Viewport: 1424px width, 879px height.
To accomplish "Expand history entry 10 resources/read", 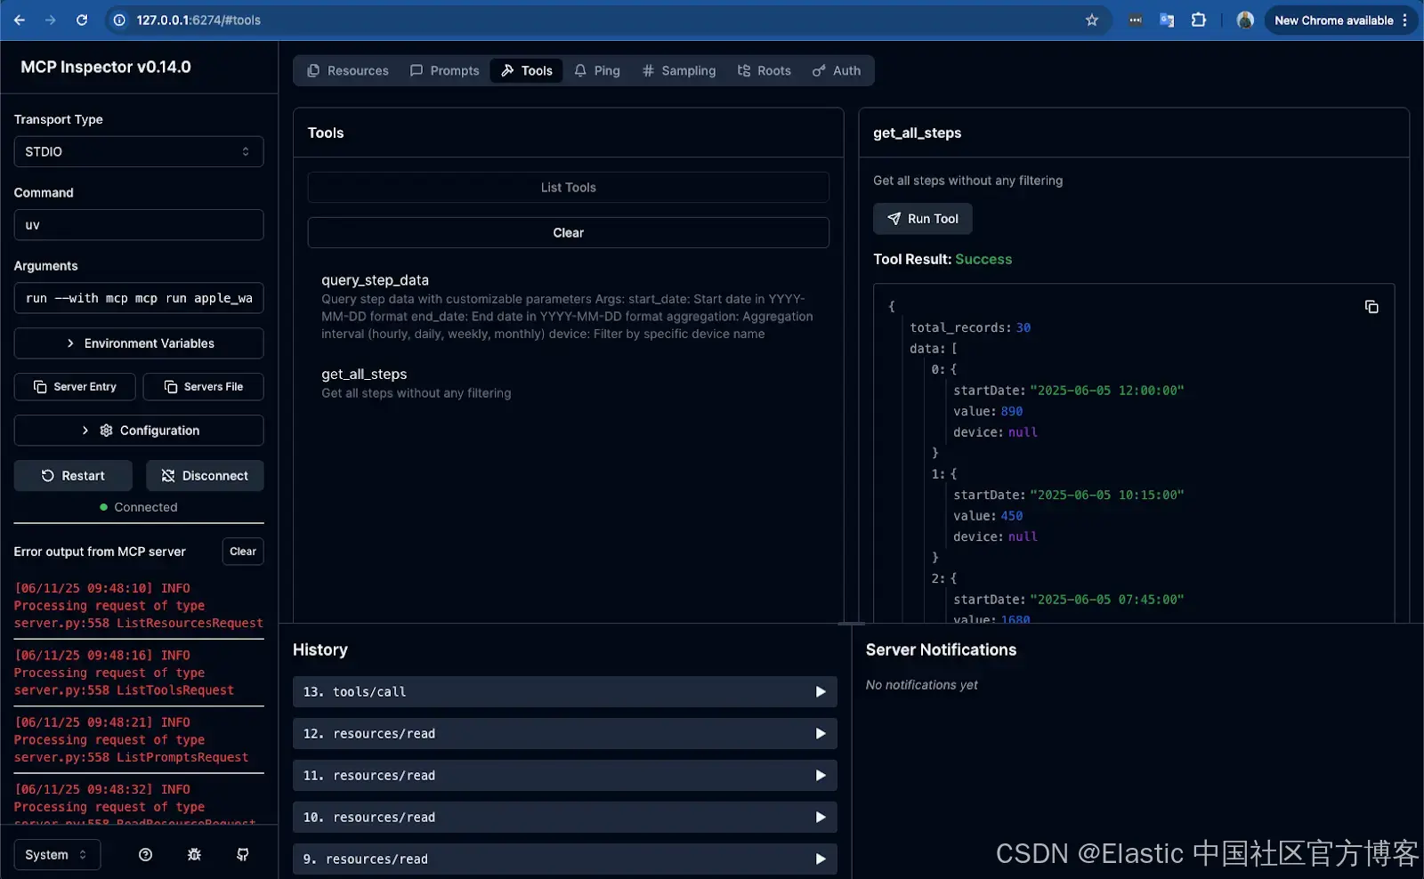I will 565,817.
